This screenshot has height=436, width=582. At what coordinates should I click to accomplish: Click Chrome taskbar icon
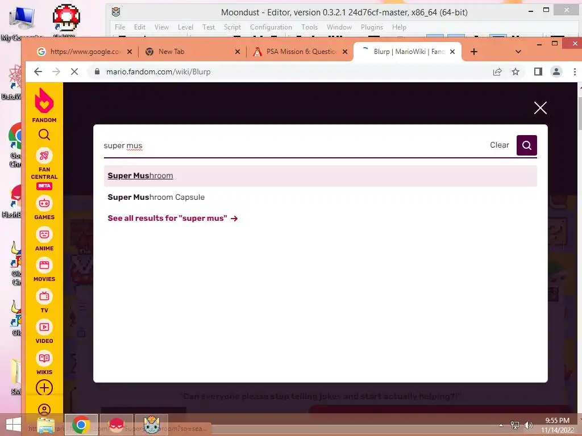(x=81, y=425)
